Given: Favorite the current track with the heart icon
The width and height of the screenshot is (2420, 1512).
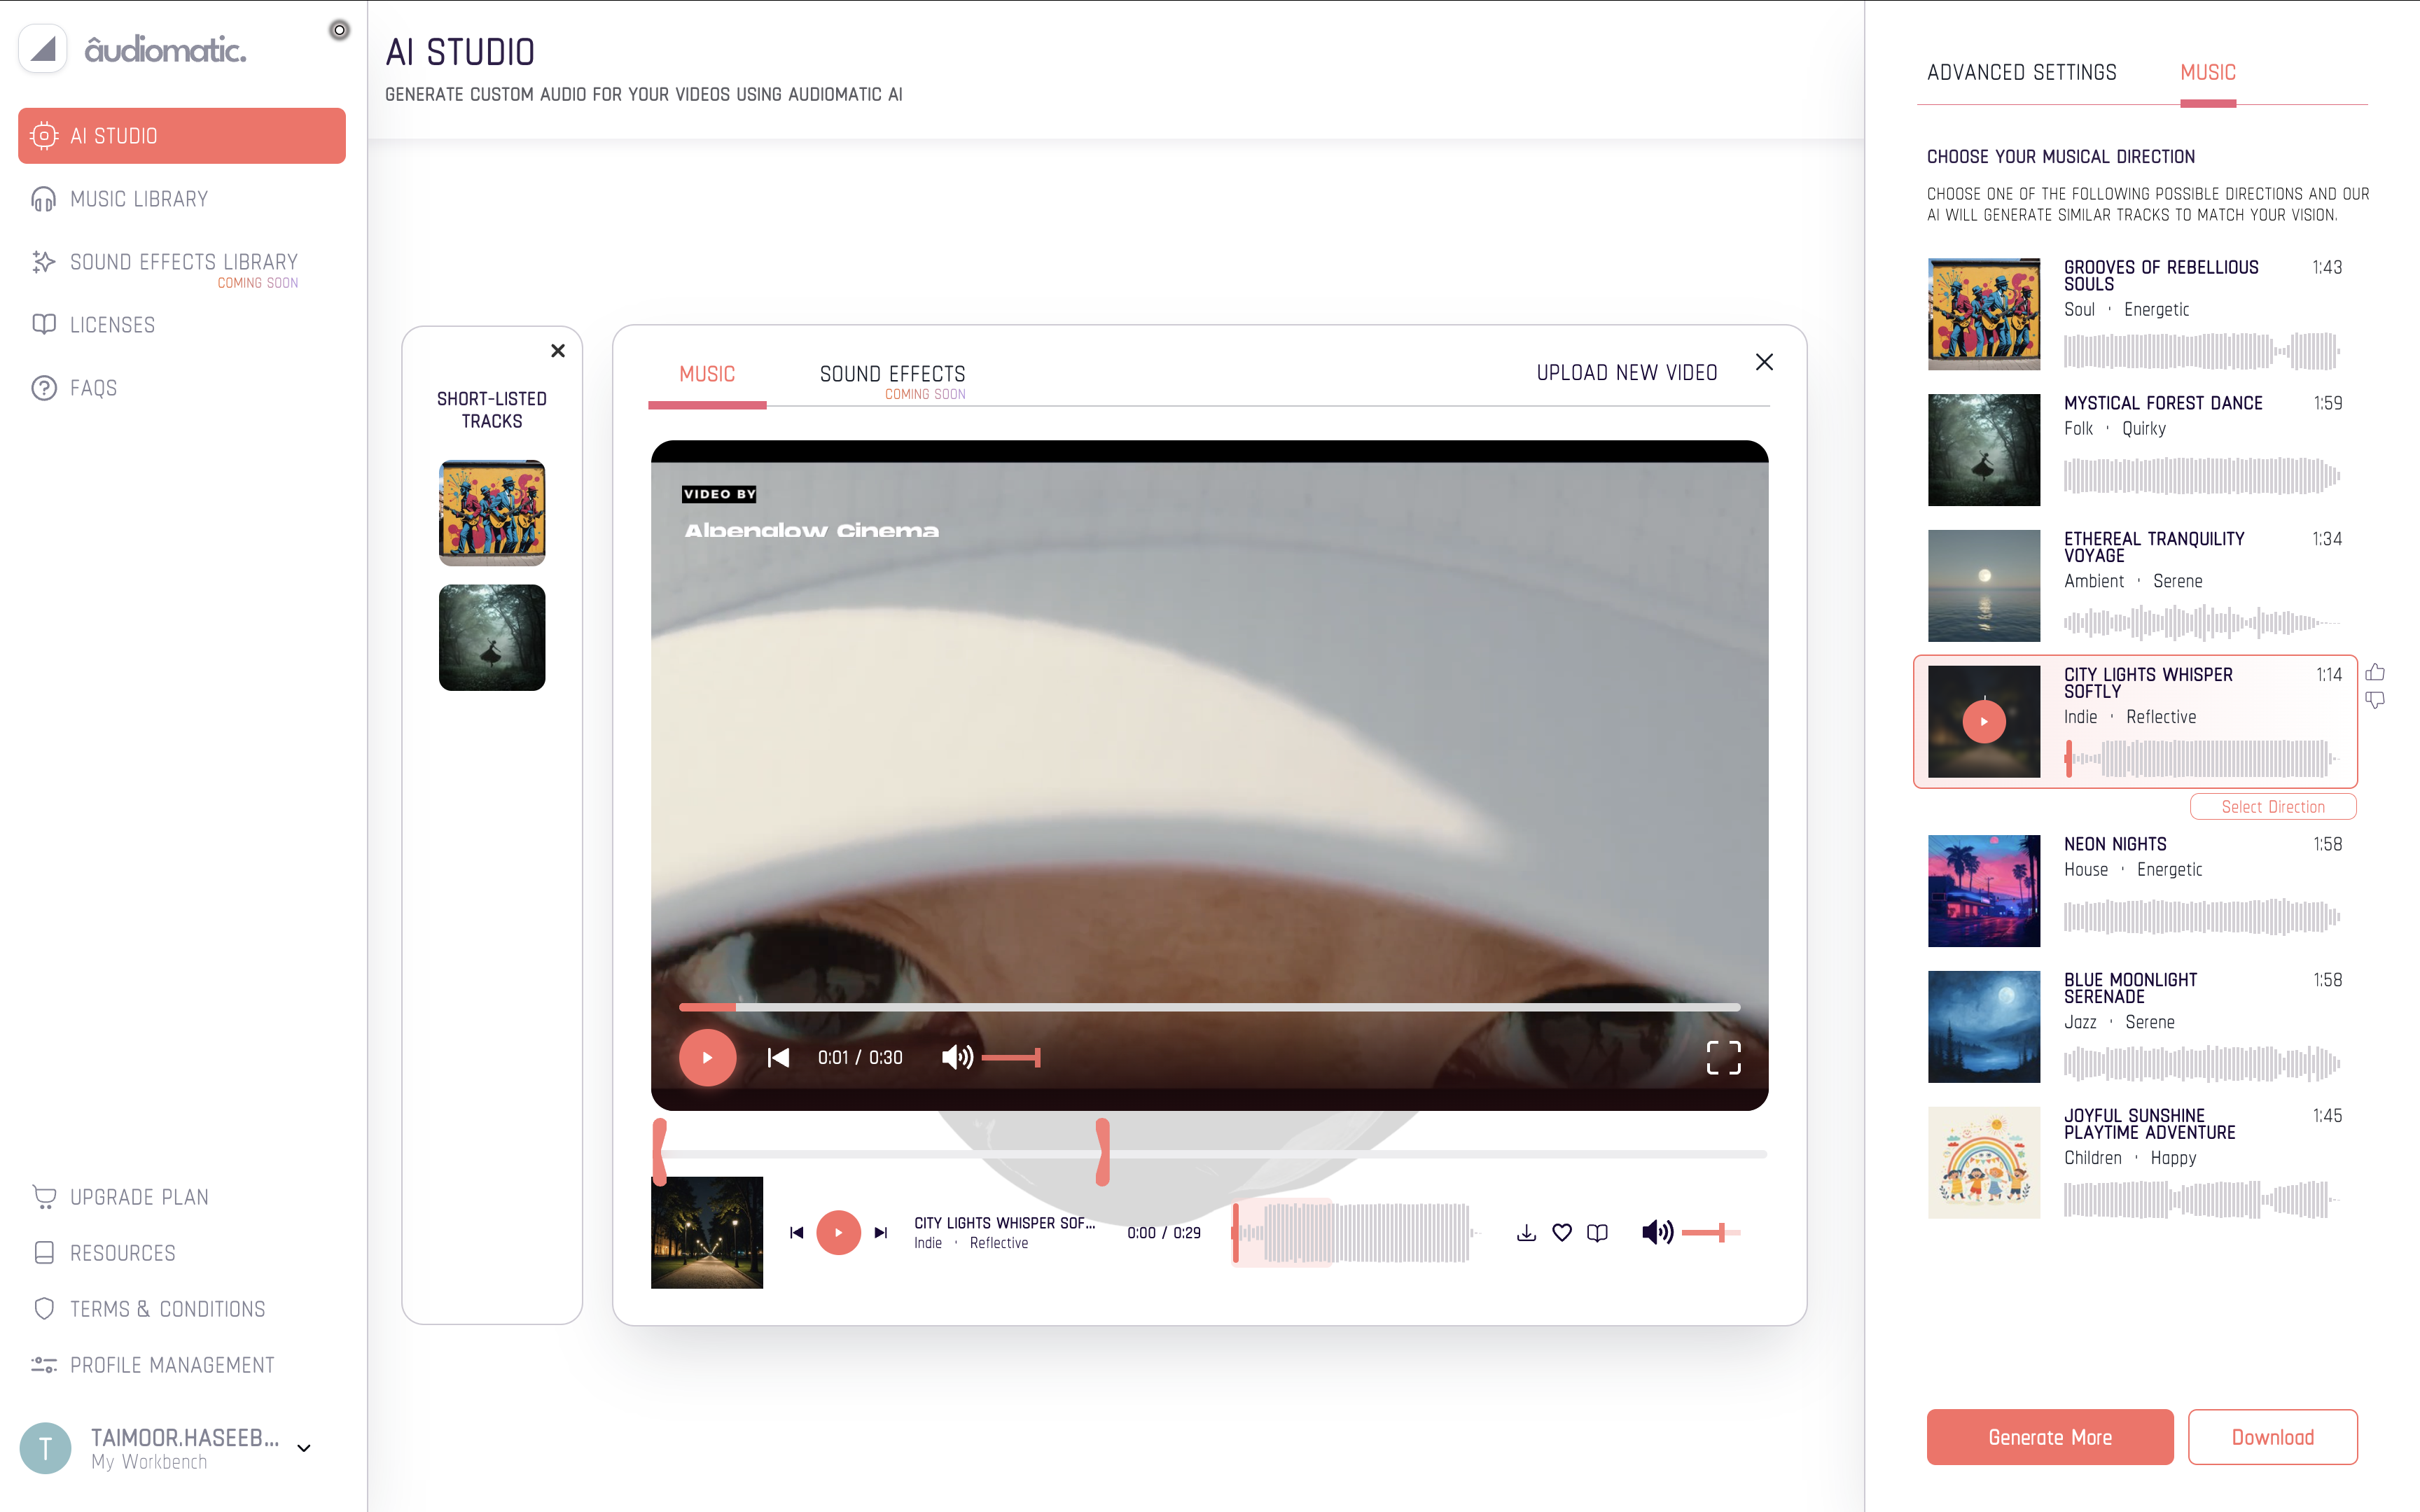Looking at the screenshot, I should pyautogui.click(x=1562, y=1232).
